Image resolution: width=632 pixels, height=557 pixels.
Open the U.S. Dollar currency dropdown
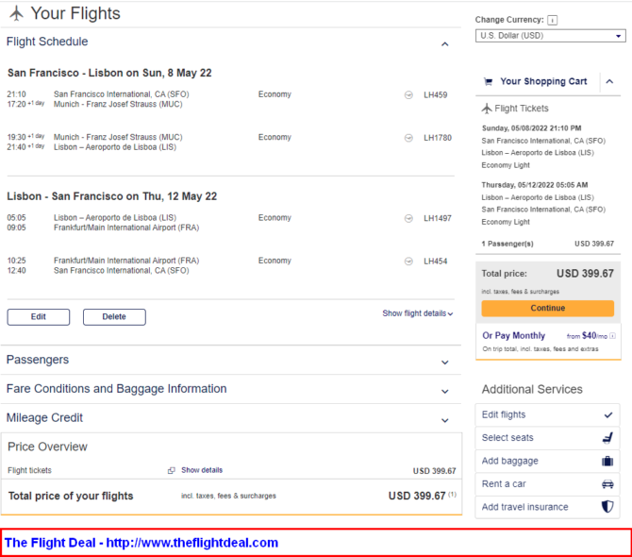click(x=551, y=36)
